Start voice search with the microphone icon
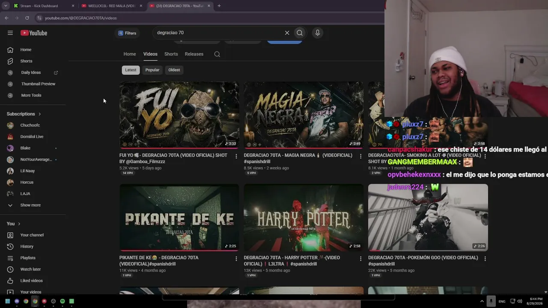 coord(318,33)
